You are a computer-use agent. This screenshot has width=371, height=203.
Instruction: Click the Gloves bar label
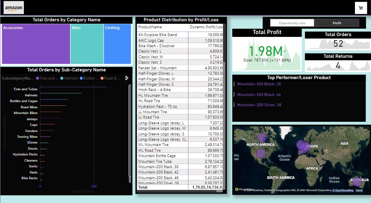[x=32, y=142]
